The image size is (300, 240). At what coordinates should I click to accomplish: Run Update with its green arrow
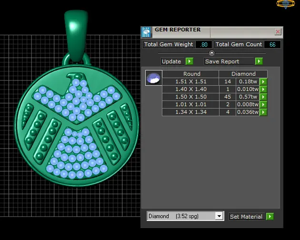tap(190, 61)
